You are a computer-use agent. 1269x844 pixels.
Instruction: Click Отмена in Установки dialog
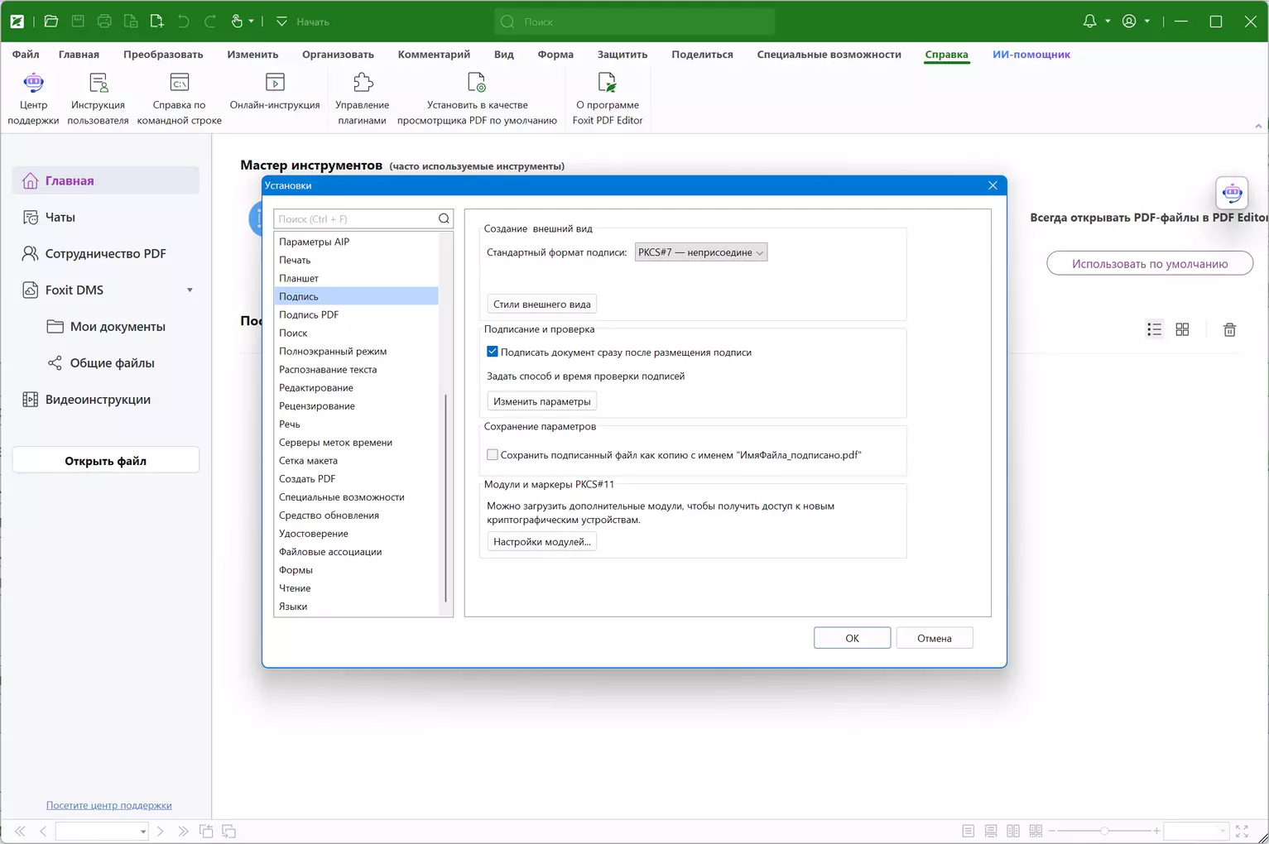[934, 638]
